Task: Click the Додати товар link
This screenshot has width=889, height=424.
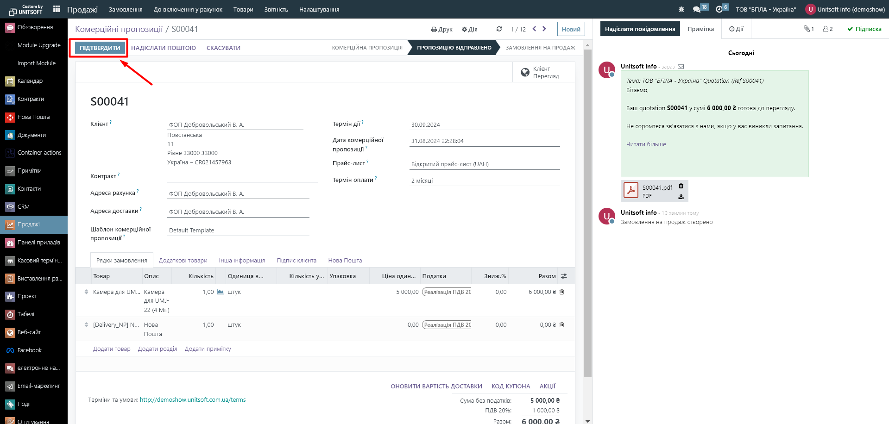Action: tap(112, 349)
